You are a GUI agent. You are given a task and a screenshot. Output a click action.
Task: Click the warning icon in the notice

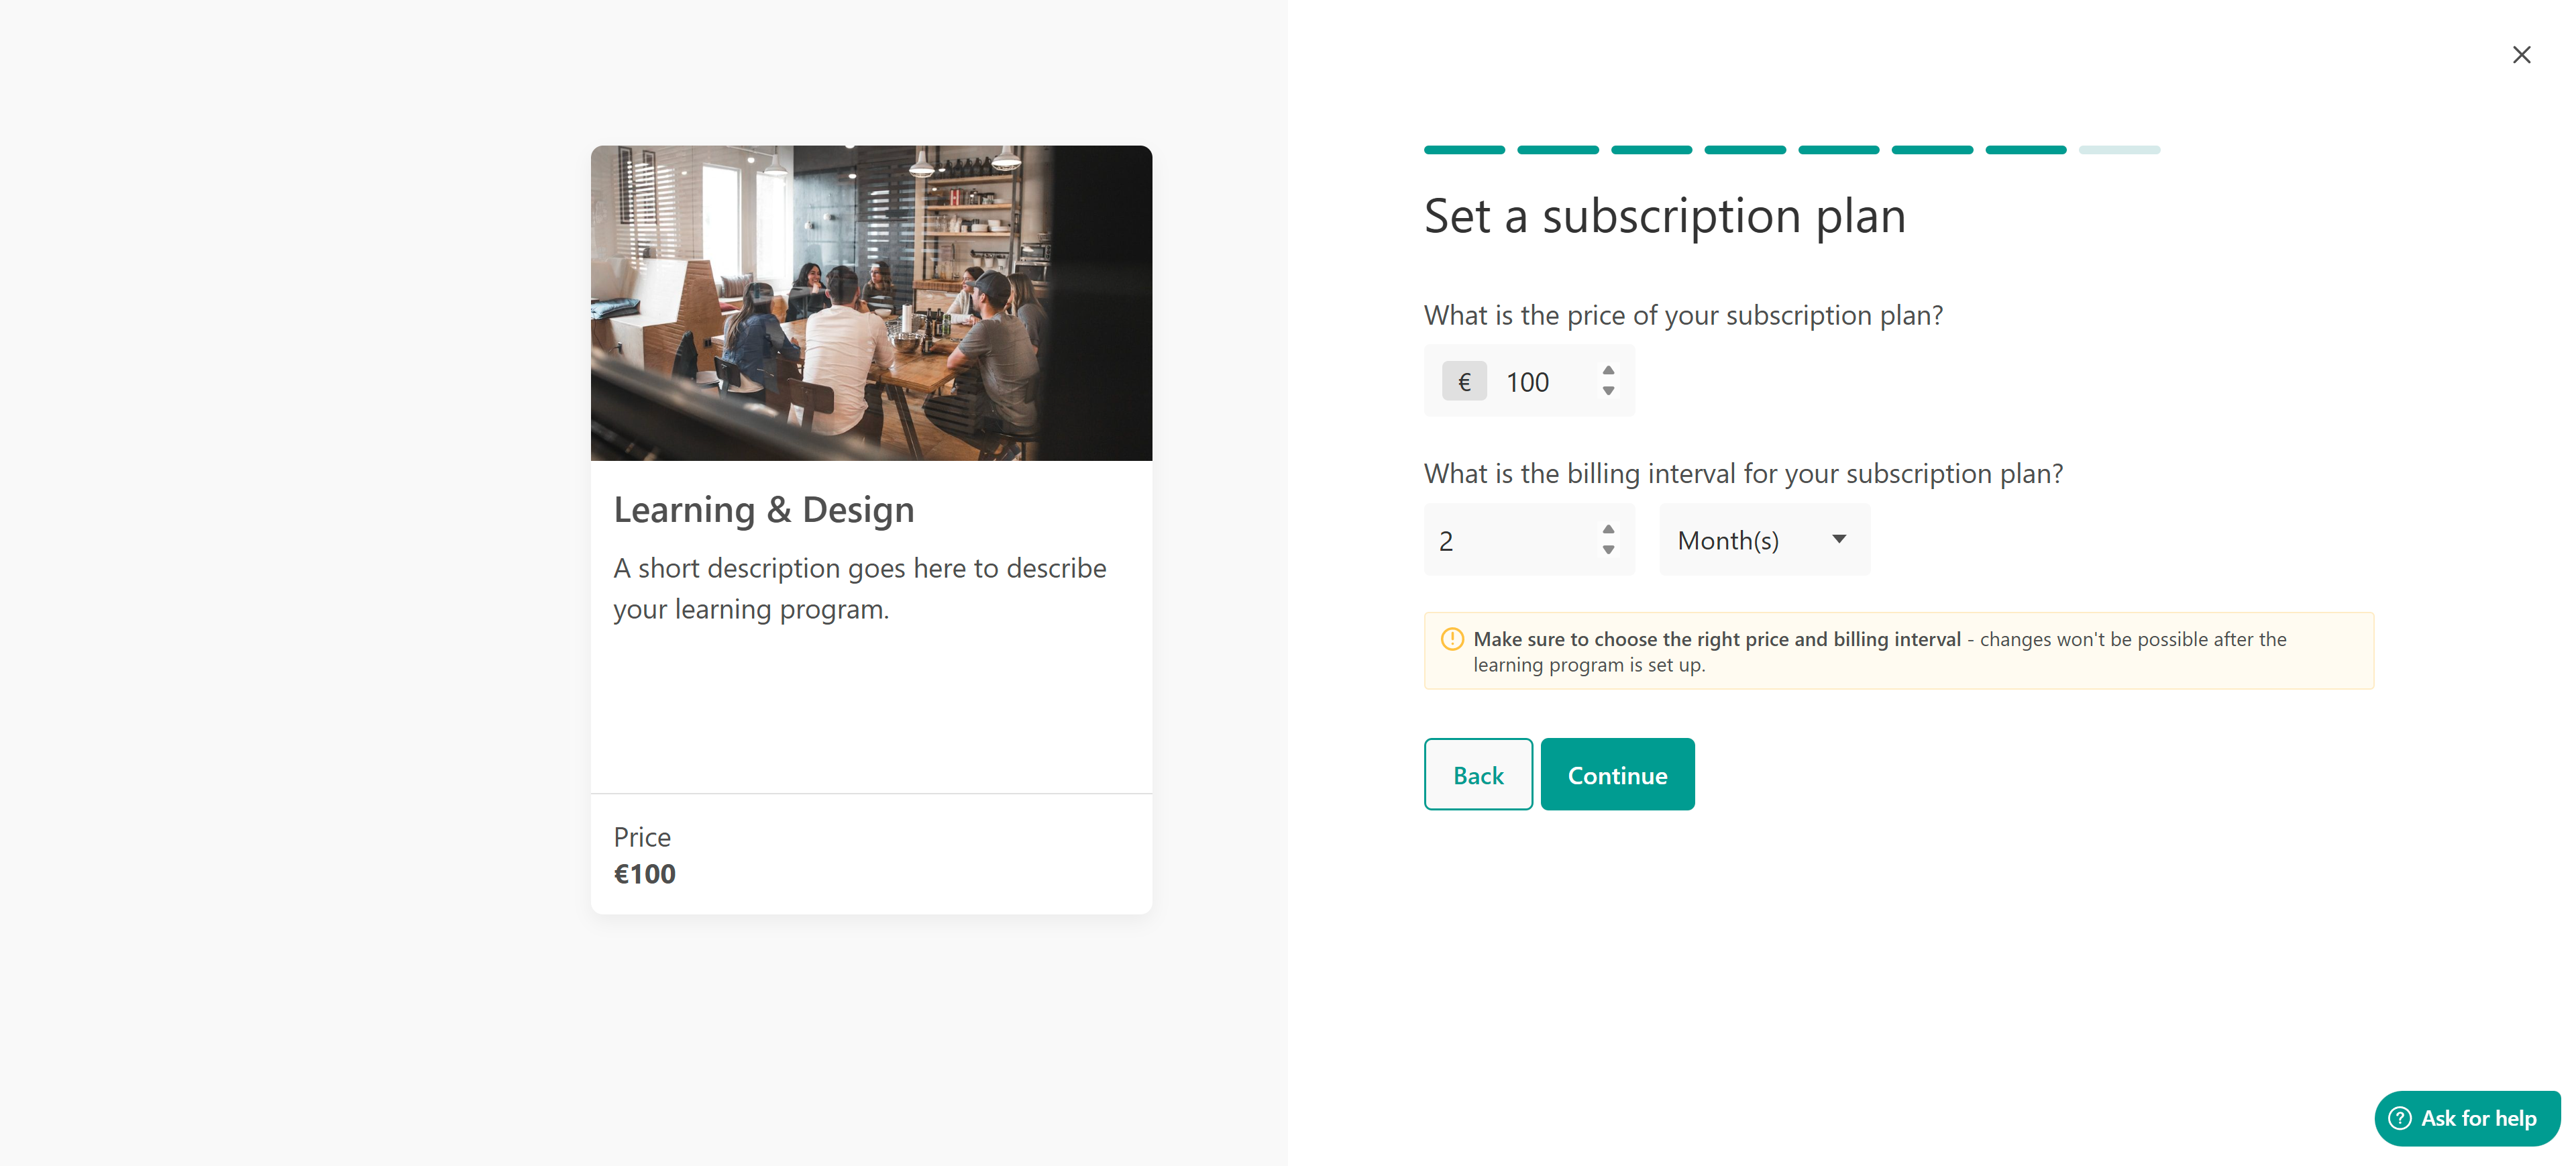(1452, 639)
